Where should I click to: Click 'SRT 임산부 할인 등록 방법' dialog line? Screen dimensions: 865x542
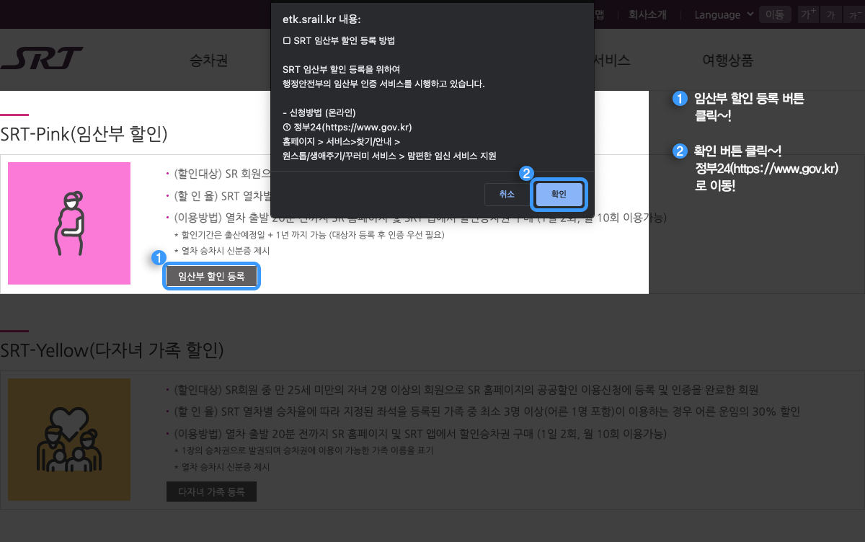[339, 41]
